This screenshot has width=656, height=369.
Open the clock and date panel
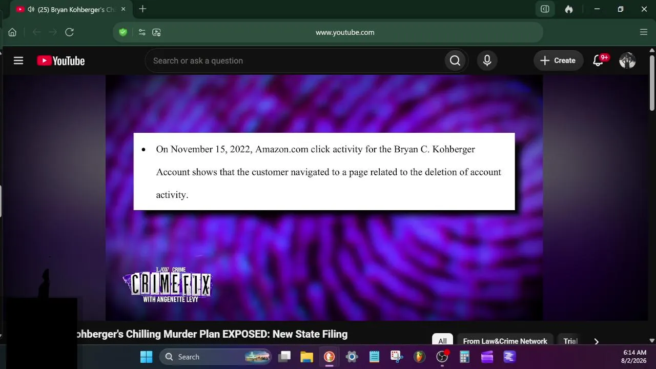point(634,357)
